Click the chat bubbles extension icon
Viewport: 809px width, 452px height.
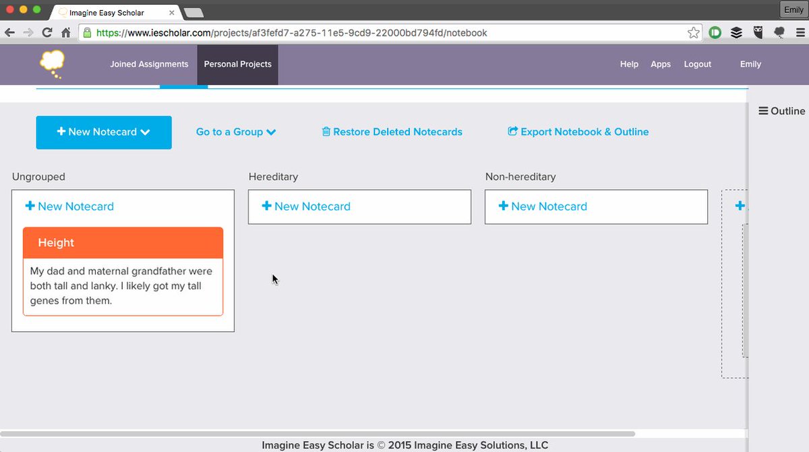point(779,32)
